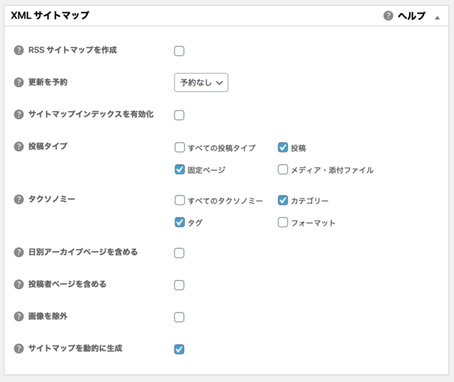
Task: Check メディア・添付ファイル checkbox
Action: tap(283, 169)
